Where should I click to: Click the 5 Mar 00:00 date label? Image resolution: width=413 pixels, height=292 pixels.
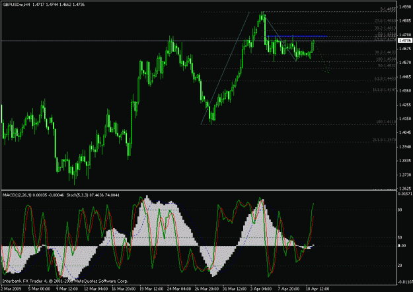39,289
